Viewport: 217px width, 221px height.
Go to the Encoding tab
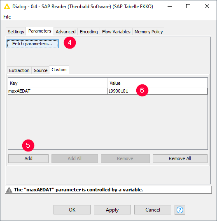(x=89, y=32)
